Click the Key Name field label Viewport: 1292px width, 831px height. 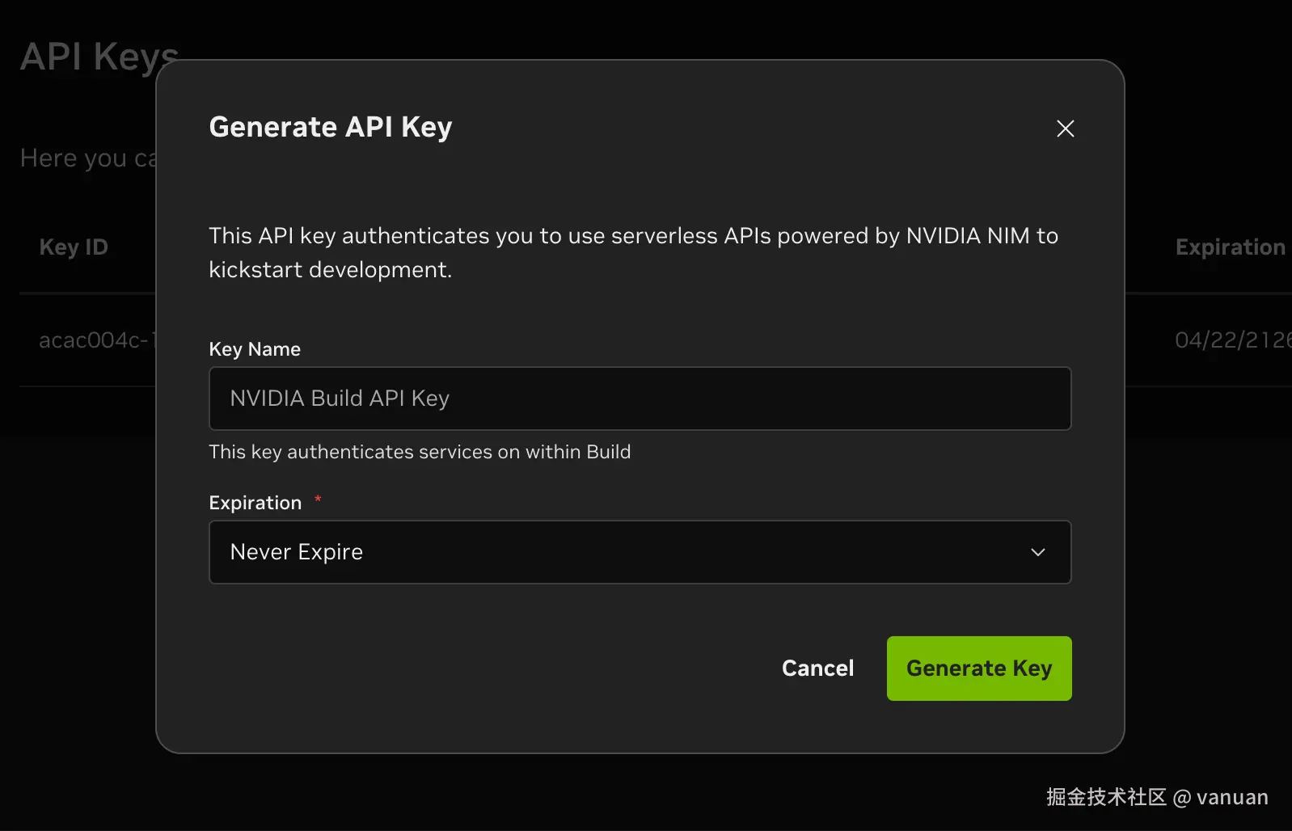(x=255, y=349)
